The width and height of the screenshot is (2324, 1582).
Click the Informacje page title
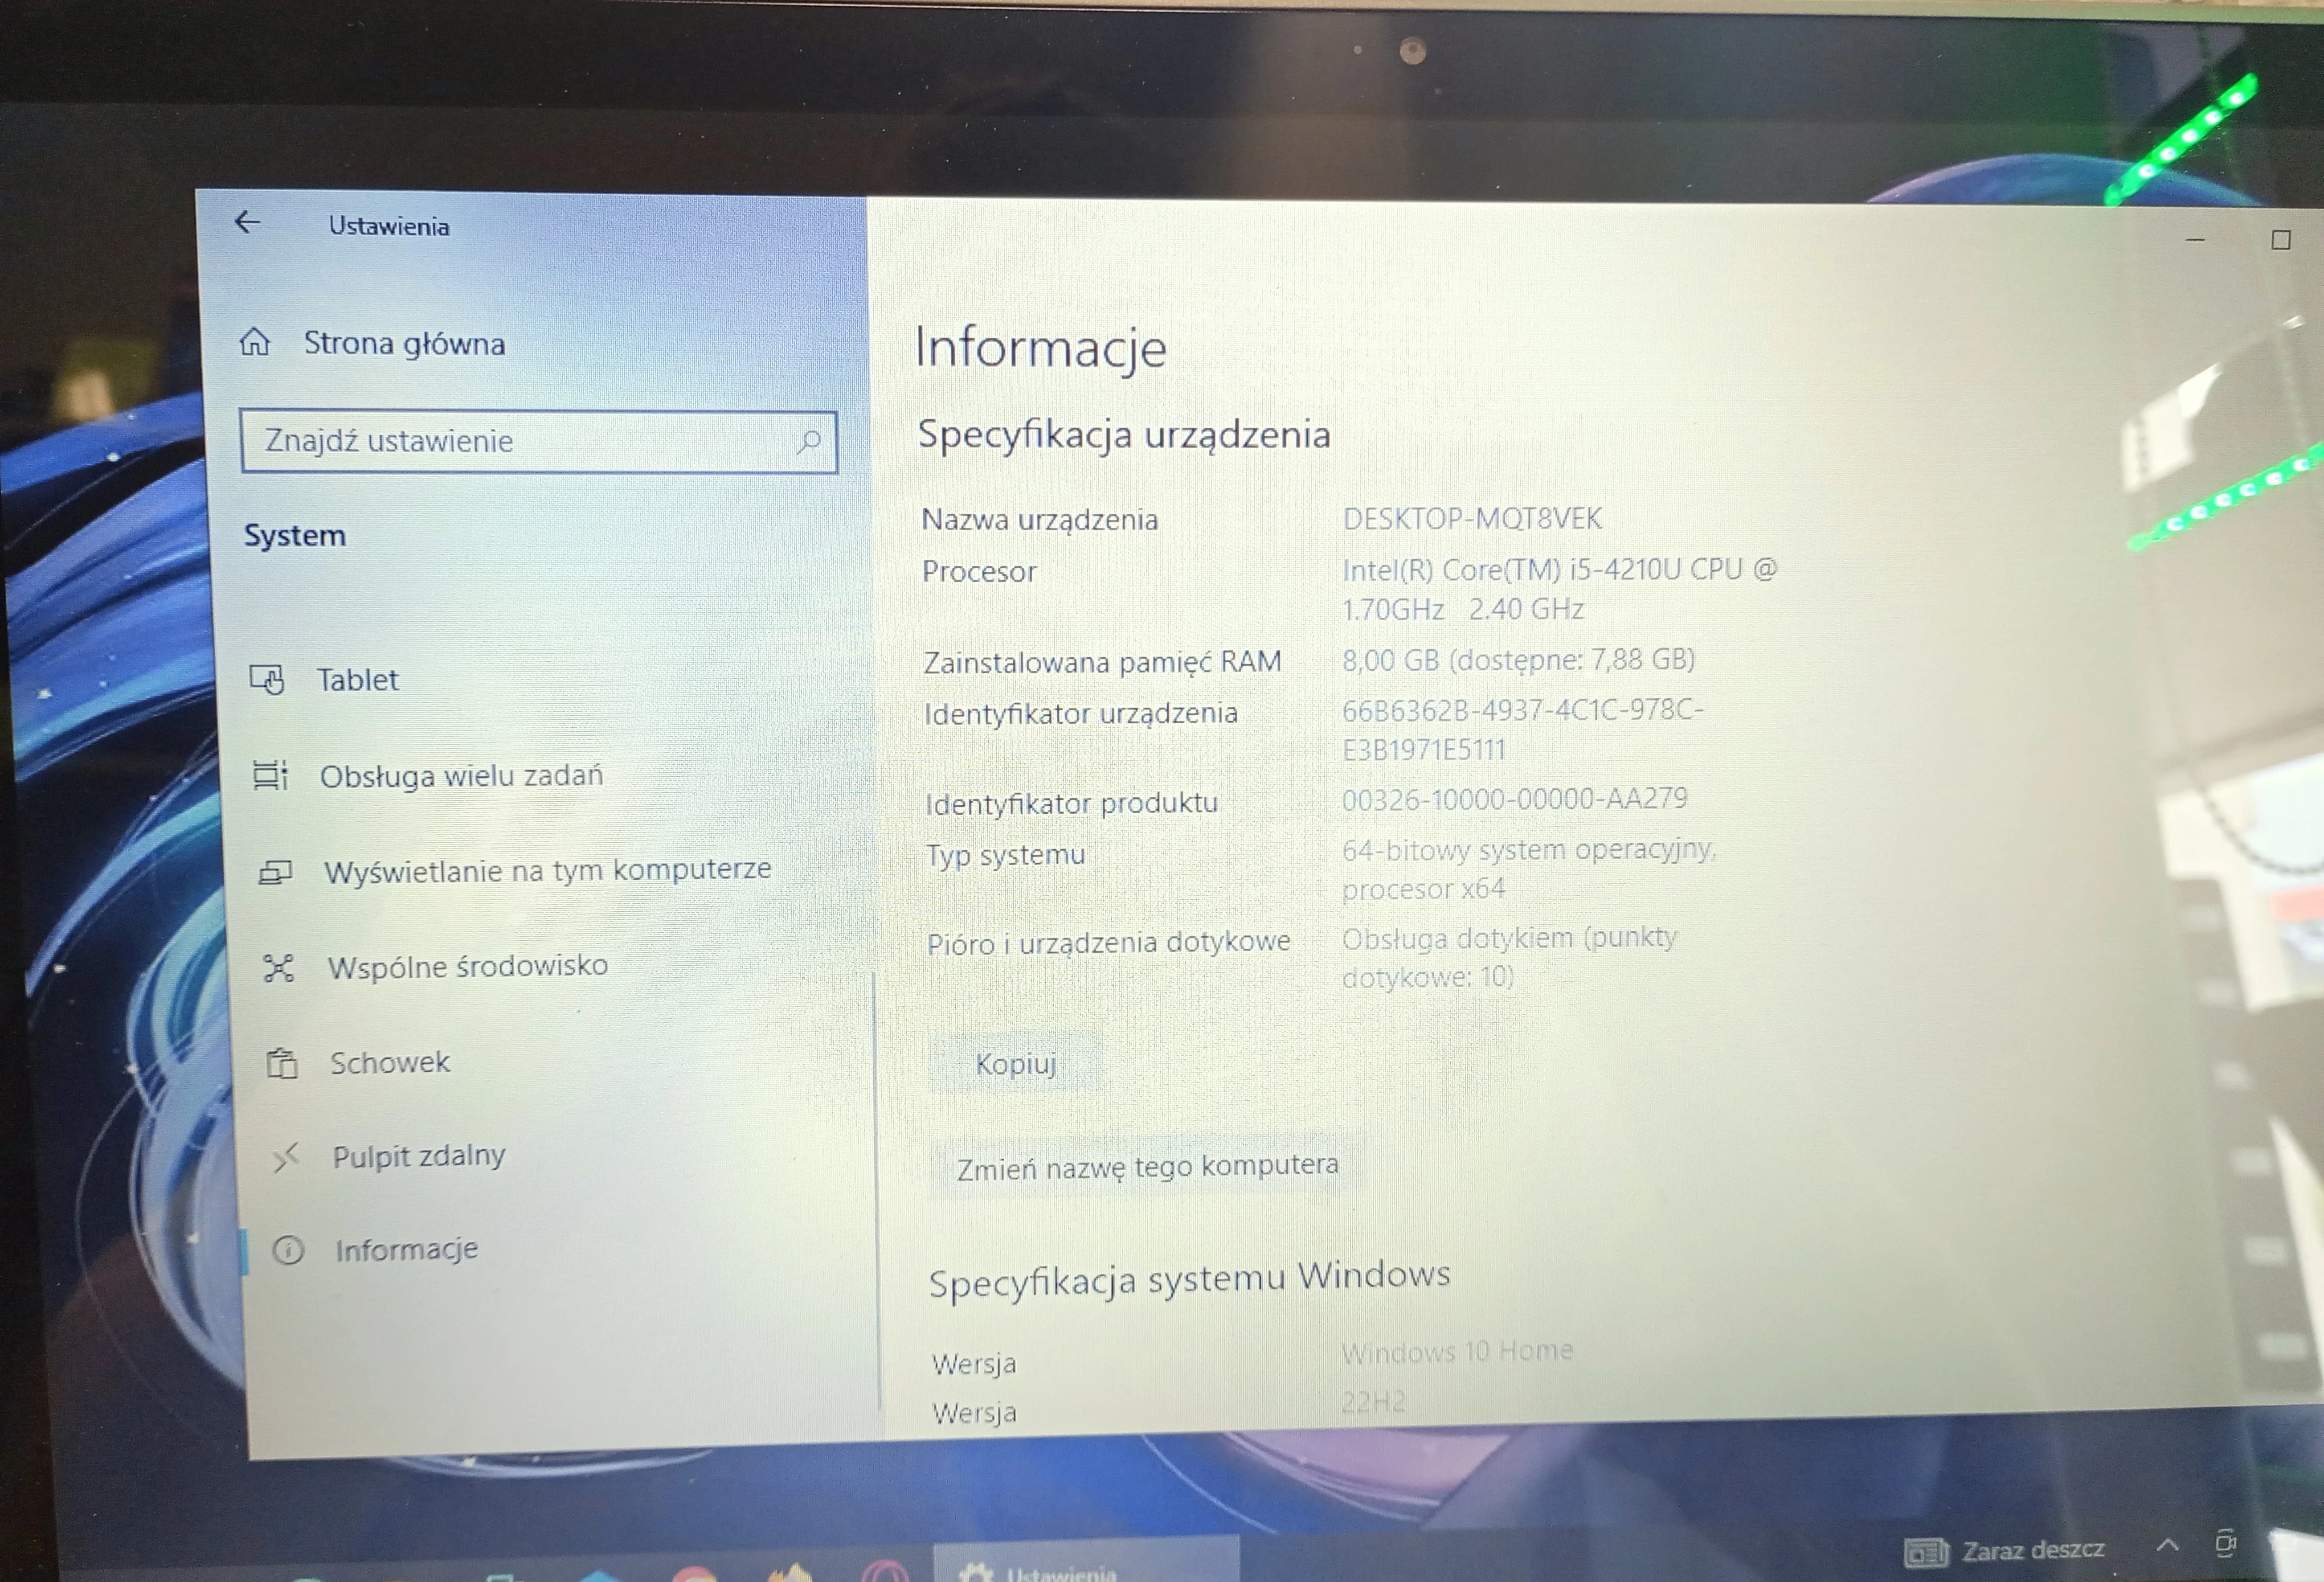click(1040, 348)
